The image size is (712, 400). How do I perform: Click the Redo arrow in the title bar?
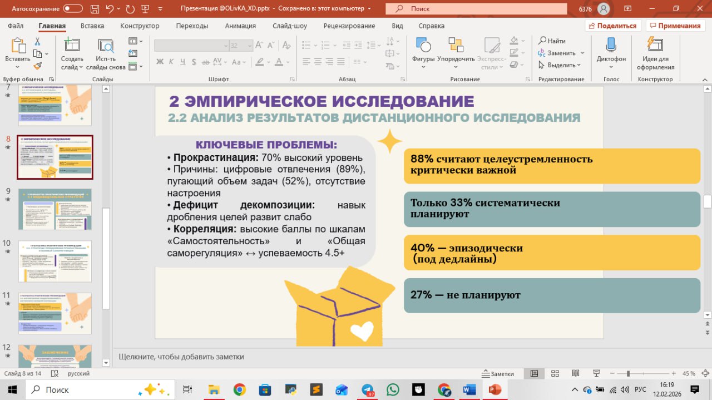click(x=130, y=9)
